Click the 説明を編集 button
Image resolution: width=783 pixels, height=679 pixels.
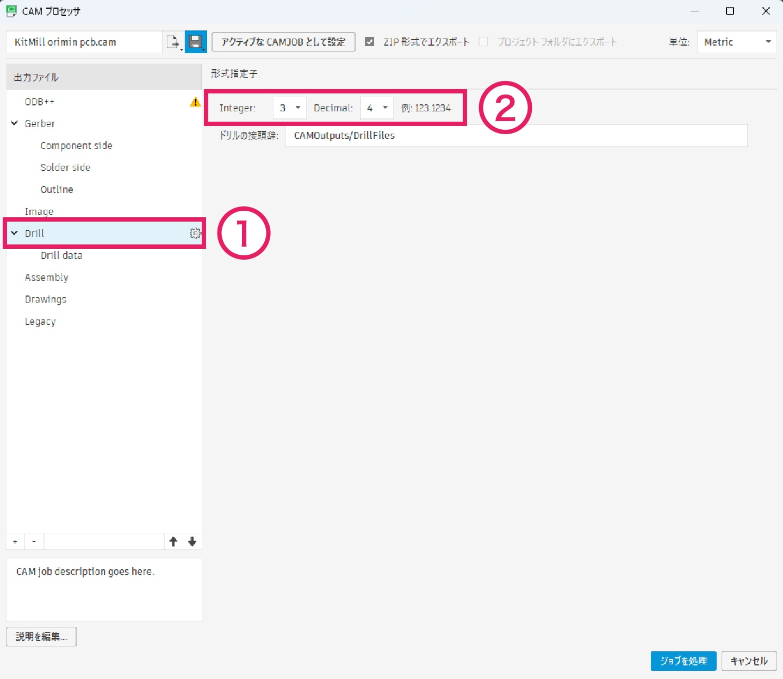(x=41, y=637)
